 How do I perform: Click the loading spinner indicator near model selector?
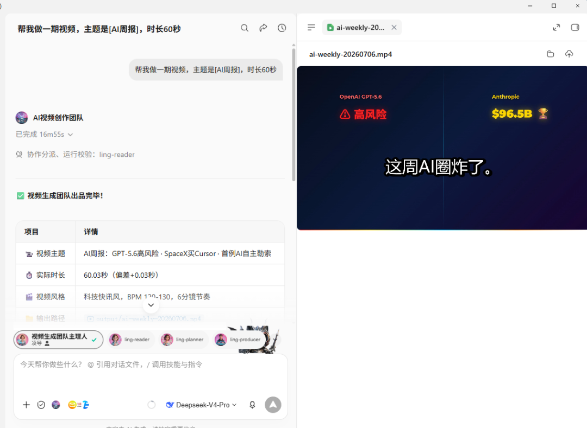[x=151, y=405]
